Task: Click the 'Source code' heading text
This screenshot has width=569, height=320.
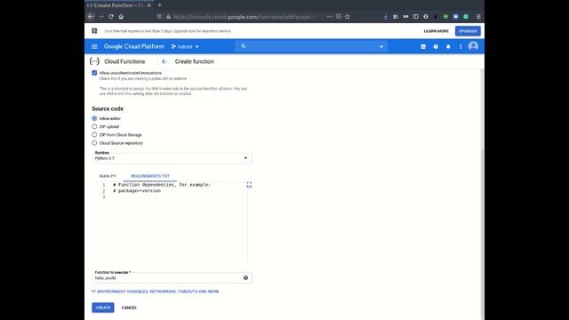Action: [x=108, y=108]
